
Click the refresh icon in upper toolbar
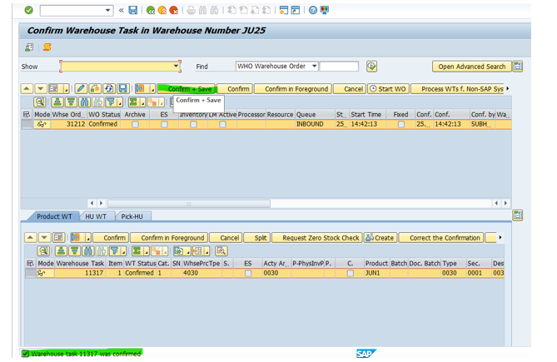point(109,88)
